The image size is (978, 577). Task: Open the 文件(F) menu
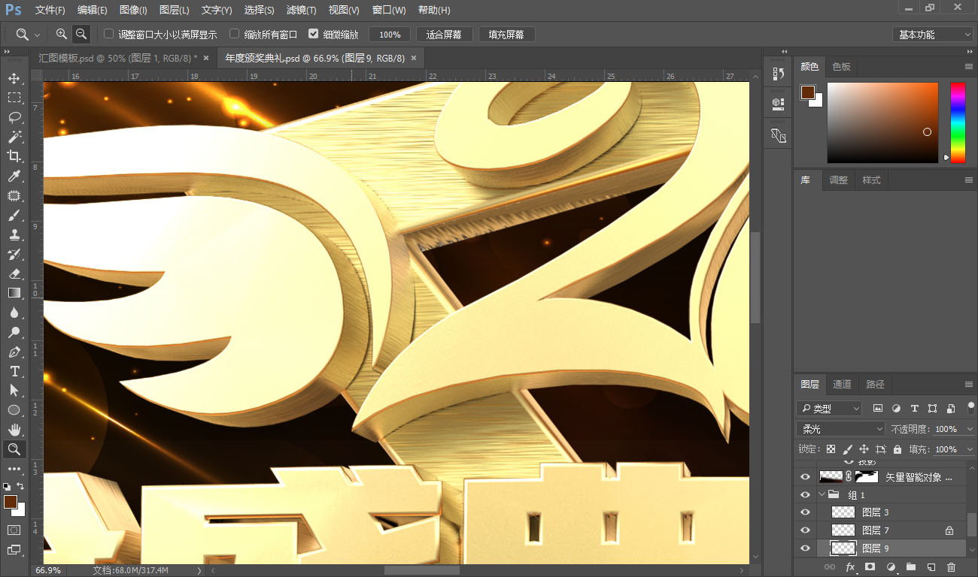[x=50, y=11]
